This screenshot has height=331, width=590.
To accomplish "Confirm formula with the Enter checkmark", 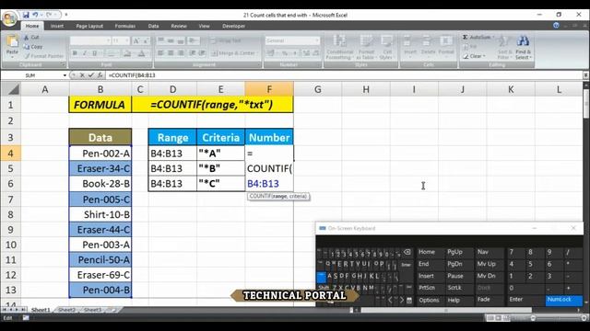I will [x=90, y=75].
